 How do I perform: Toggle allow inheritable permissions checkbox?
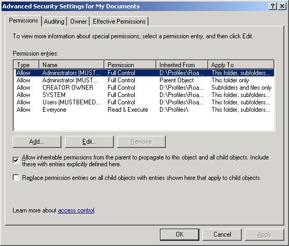[x=16, y=160]
